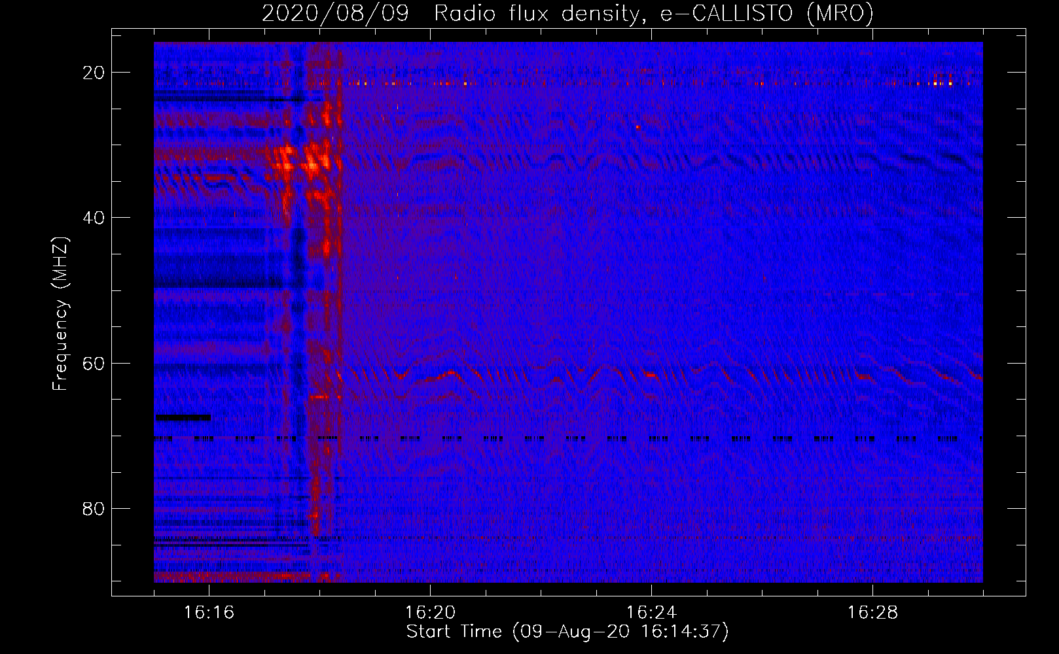This screenshot has height=654, width=1059.
Task: Click the time tick label '16:16'
Action: click(x=209, y=613)
